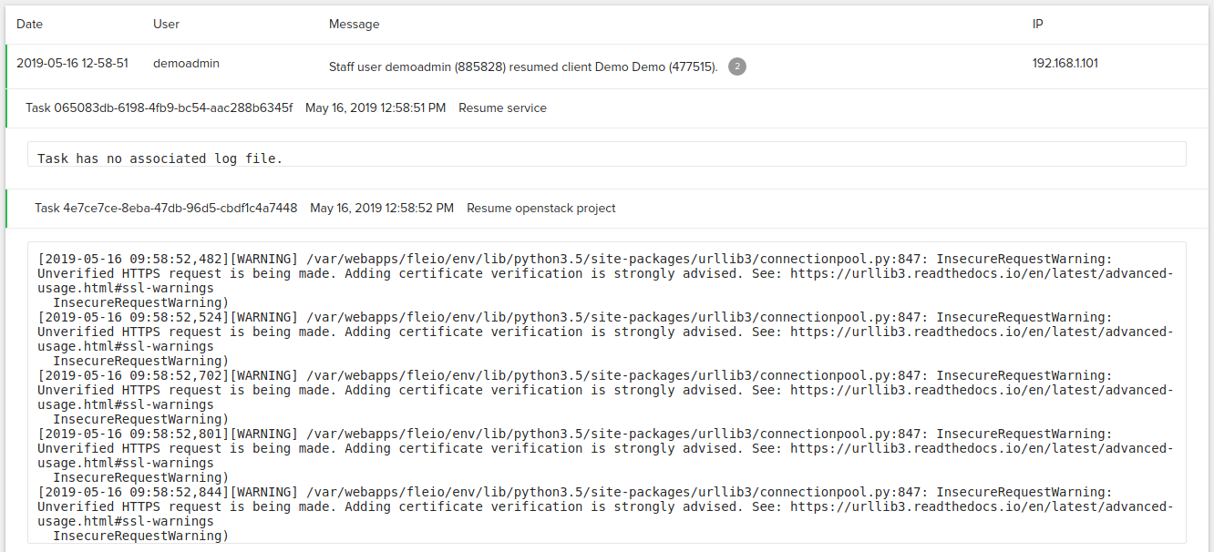Select the 'Resume service' task label
The height and width of the screenshot is (552, 1214).
502,107
